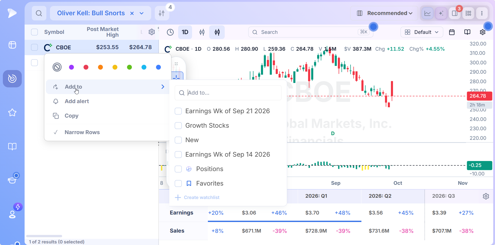Expand the Oliver Kell: Bull Snorts dropdown arrow
The image size is (495, 245).
(142, 13)
